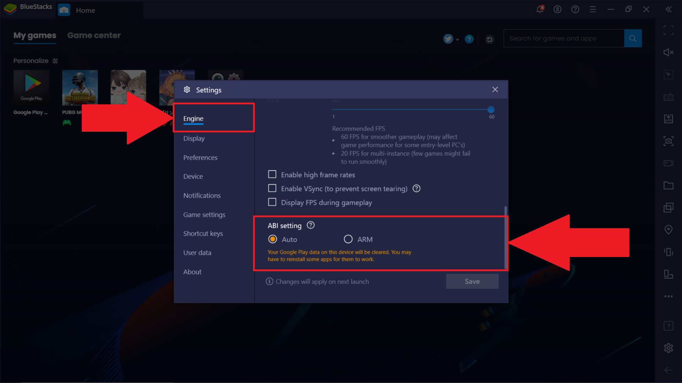Screen dimensions: 682x383
Task: Open the media folder icon
Action: click(668, 186)
